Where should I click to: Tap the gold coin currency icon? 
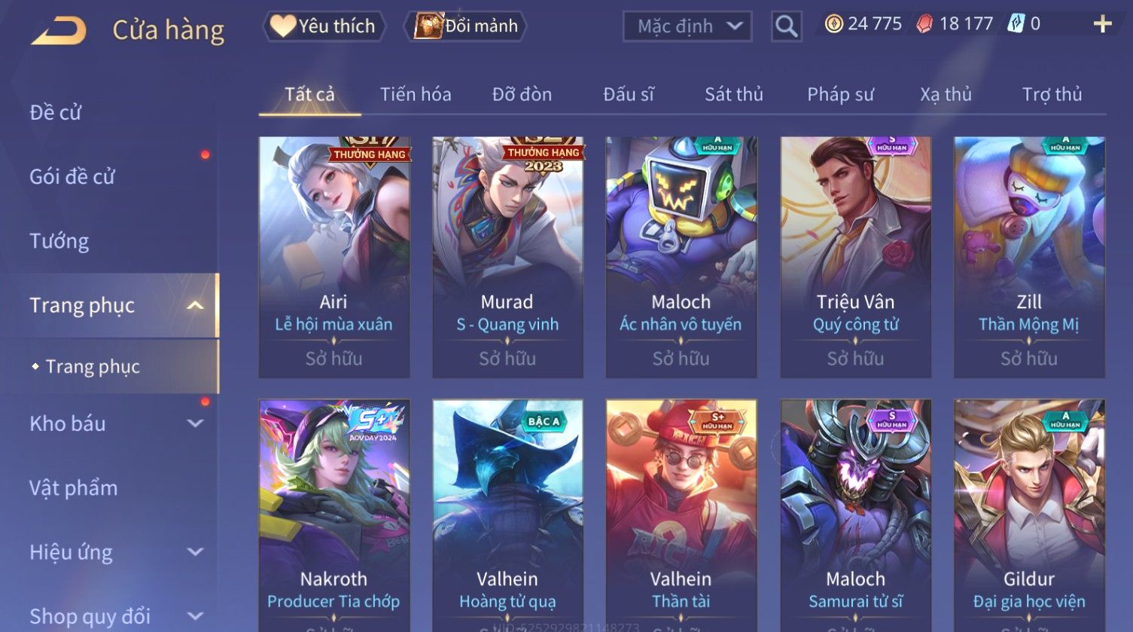point(833,24)
